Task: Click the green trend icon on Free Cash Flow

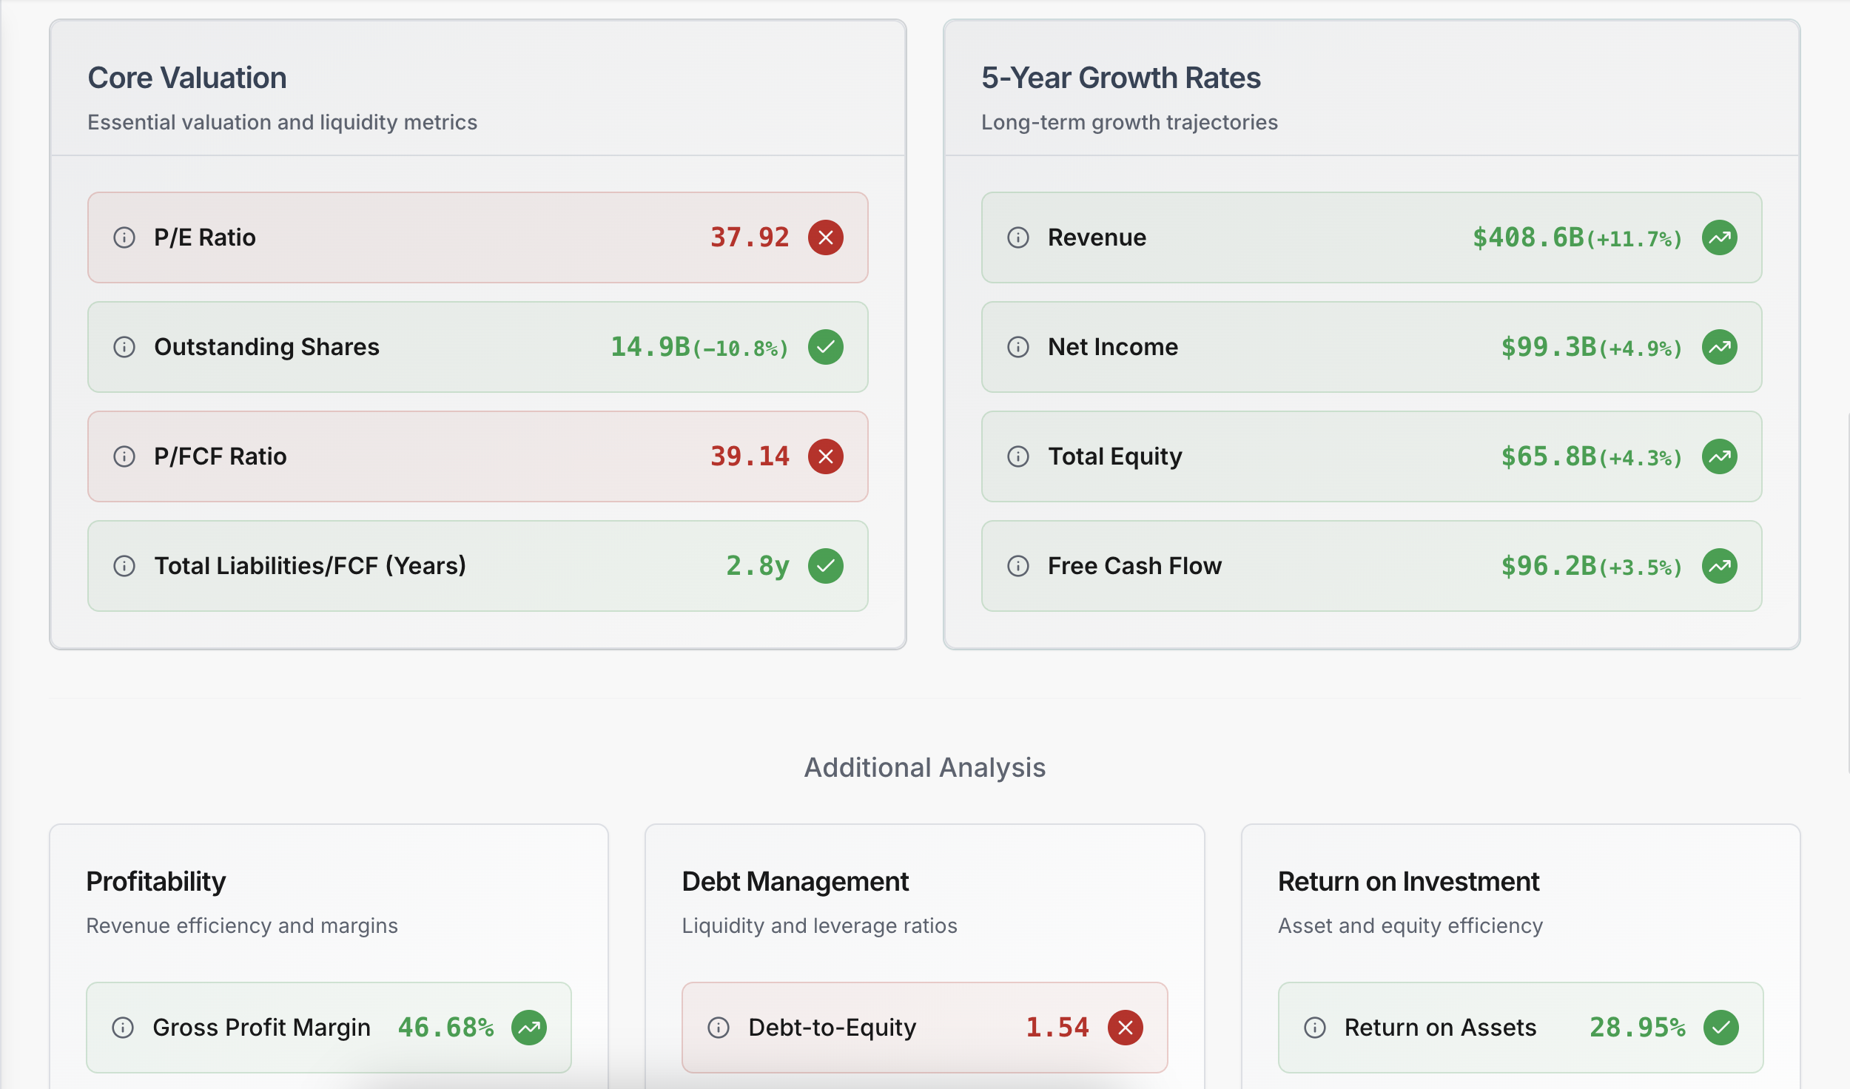Action: 1720,566
